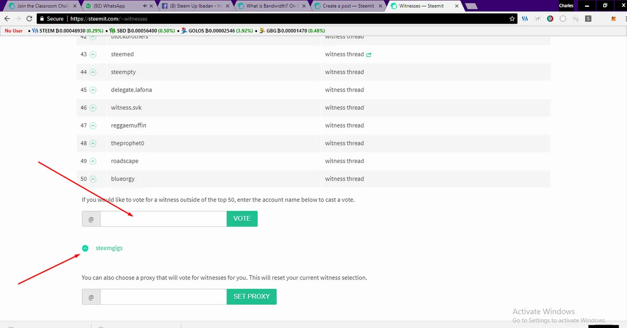Click the green VOTE button
Screen dimensions: 627x328
(x=242, y=219)
